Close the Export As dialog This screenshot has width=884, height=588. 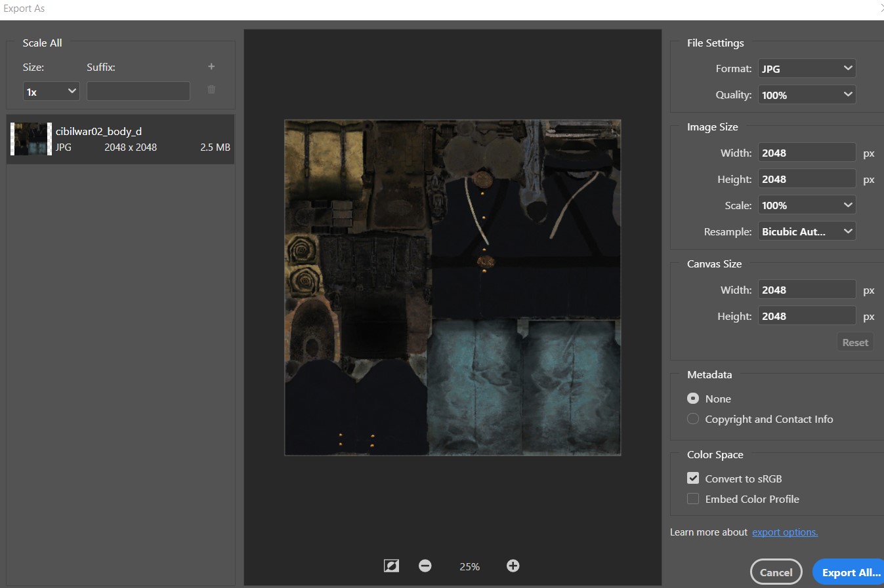click(x=881, y=9)
